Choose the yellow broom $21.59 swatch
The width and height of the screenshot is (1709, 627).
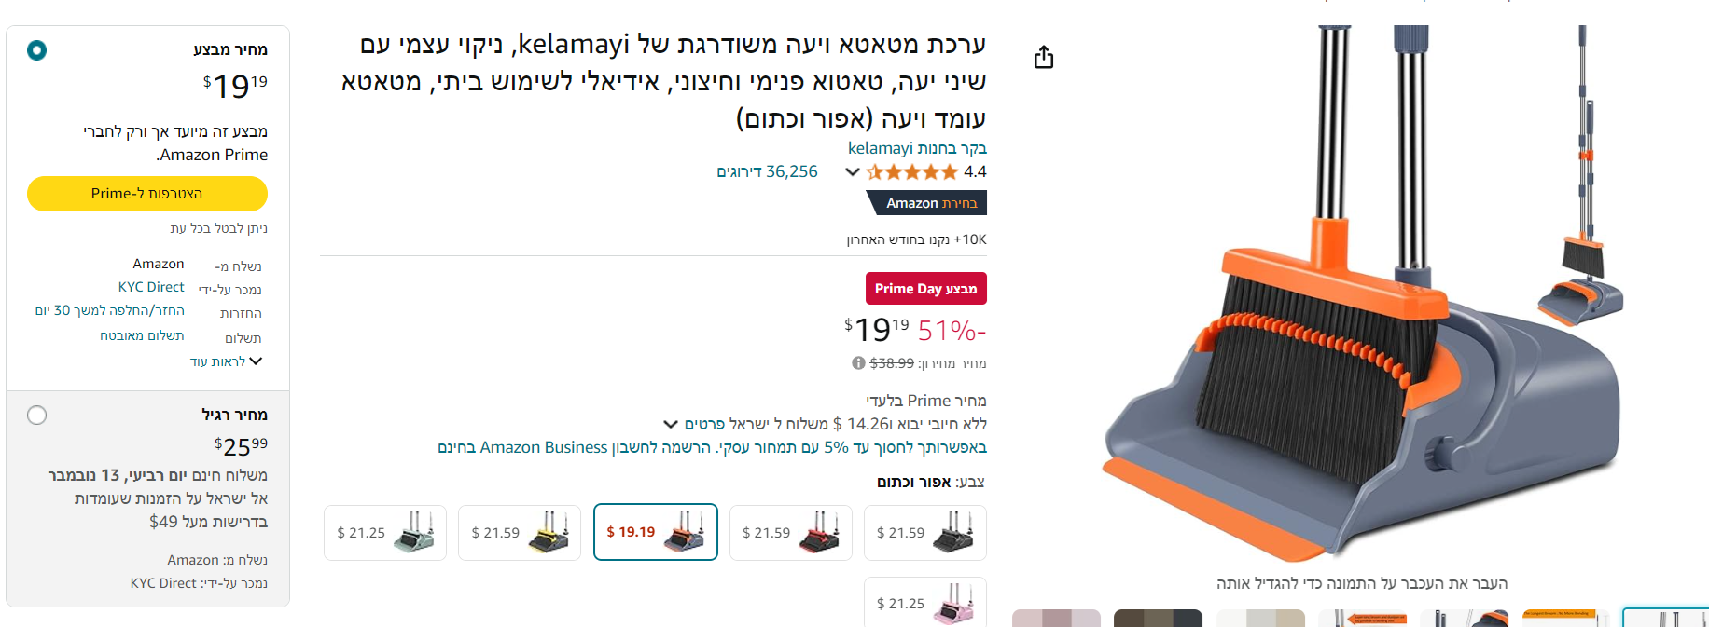pos(520,533)
